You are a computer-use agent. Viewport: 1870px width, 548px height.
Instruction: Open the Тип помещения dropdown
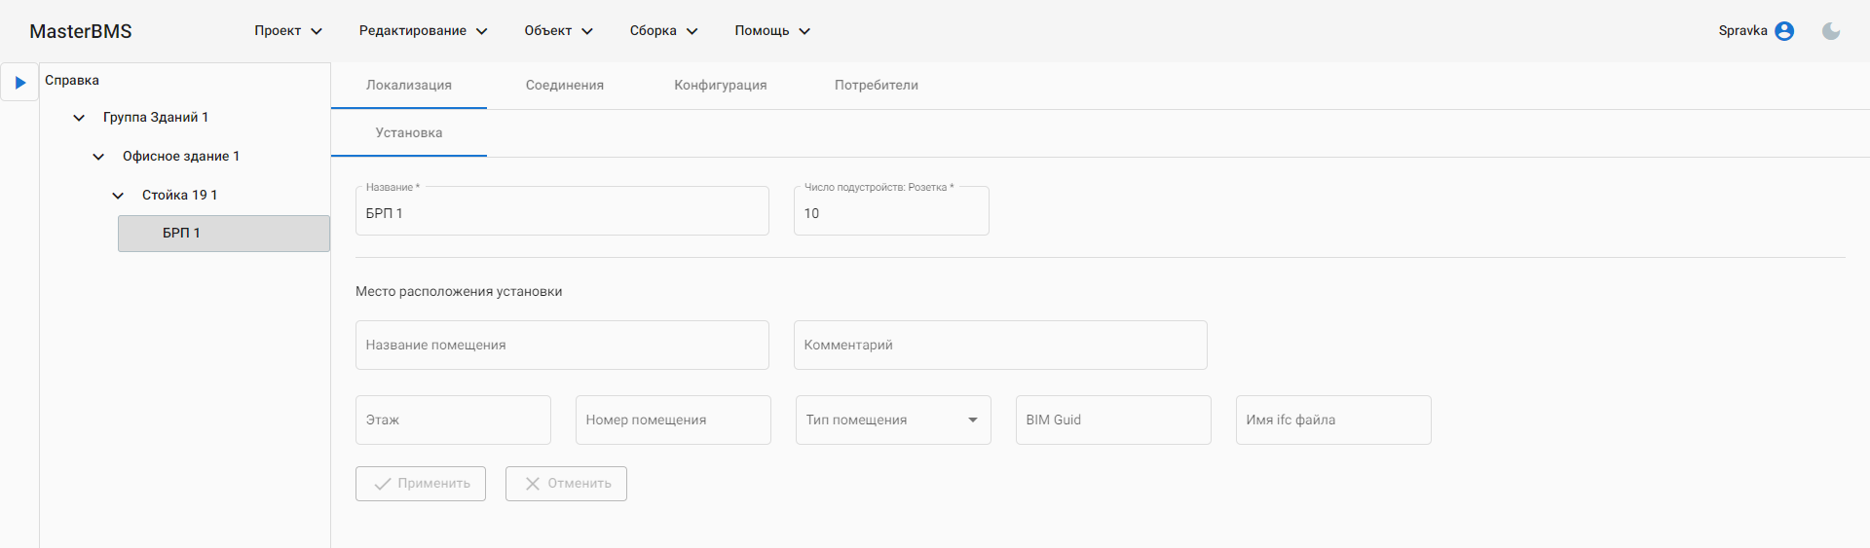pos(892,420)
